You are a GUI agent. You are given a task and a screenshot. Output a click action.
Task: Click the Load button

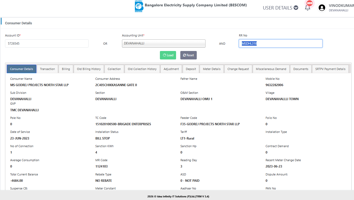tap(168, 55)
